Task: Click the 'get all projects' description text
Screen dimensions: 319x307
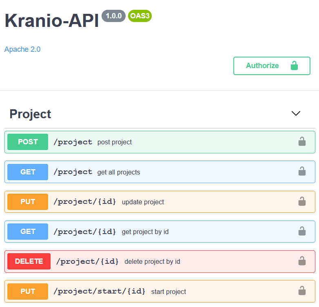Action: pyautogui.click(x=118, y=172)
